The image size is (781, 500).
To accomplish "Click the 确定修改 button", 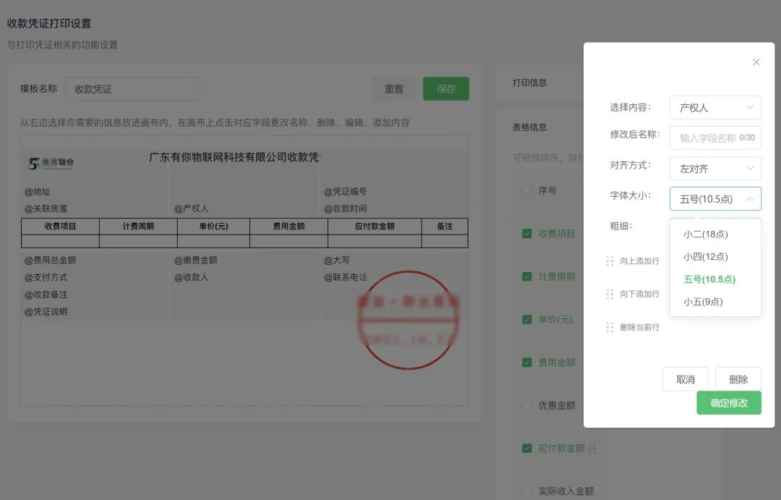I will pyautogui.click(x=728, y=403).
